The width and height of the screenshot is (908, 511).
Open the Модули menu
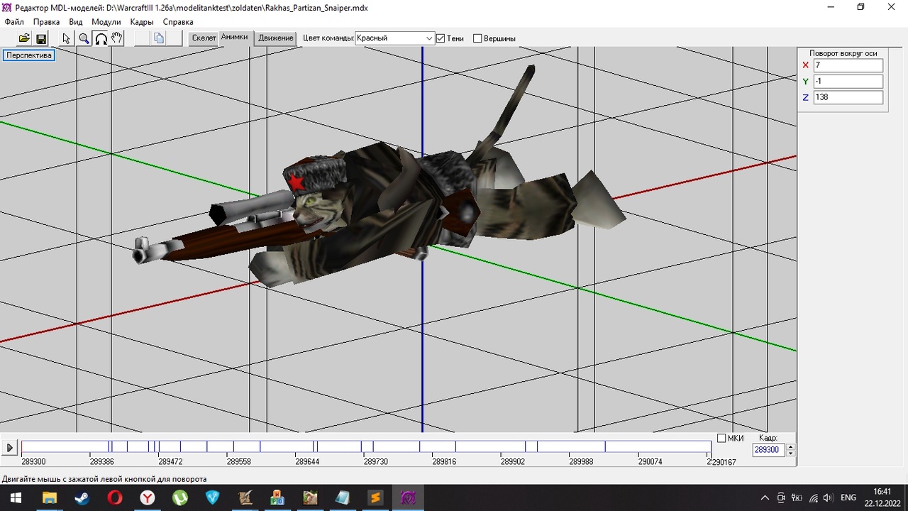[106, 22]
